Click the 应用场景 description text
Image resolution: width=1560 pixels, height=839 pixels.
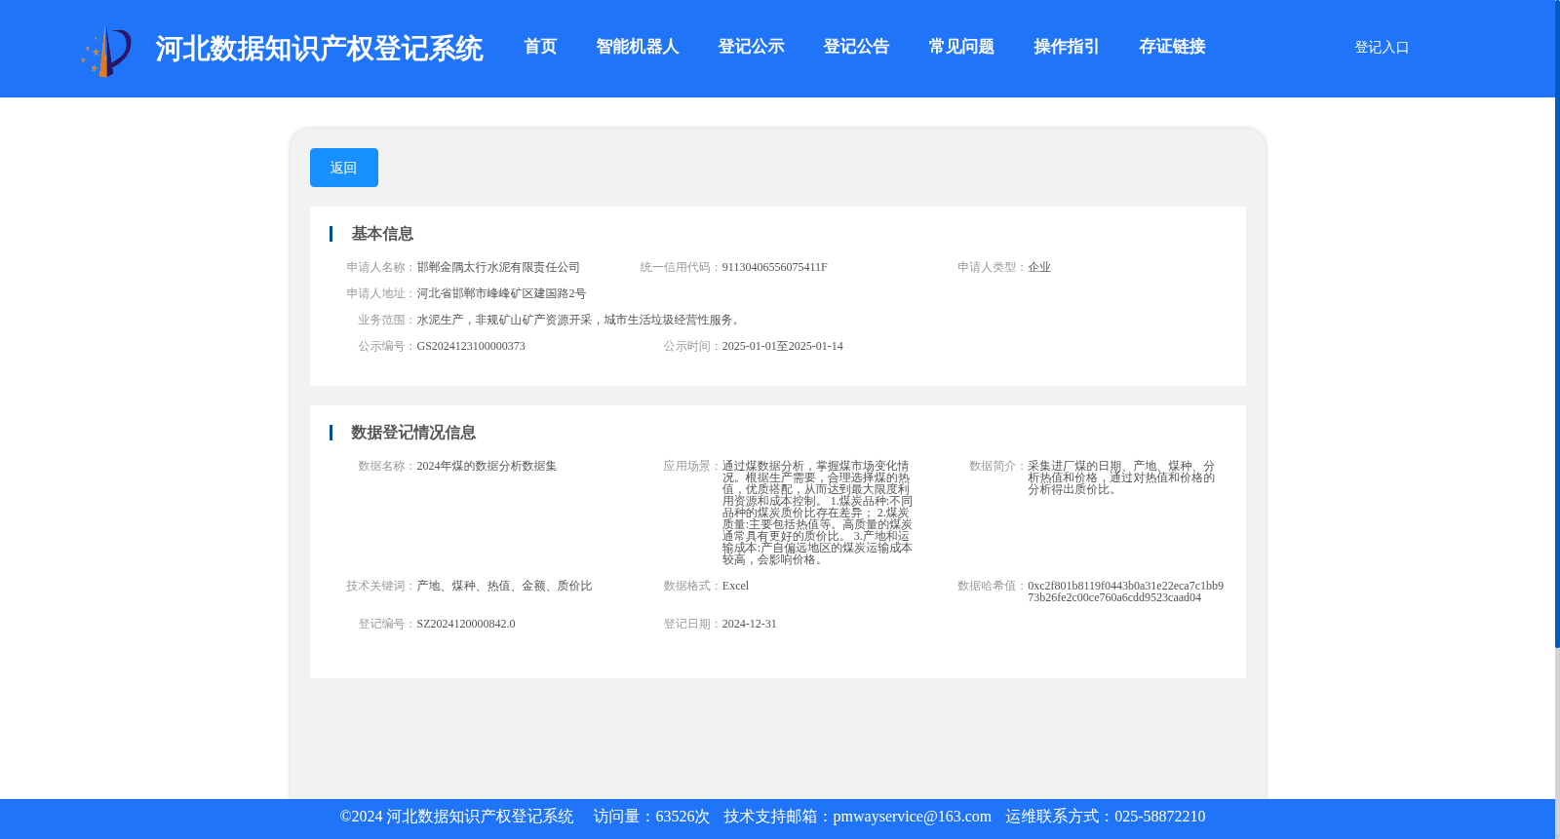817,513
